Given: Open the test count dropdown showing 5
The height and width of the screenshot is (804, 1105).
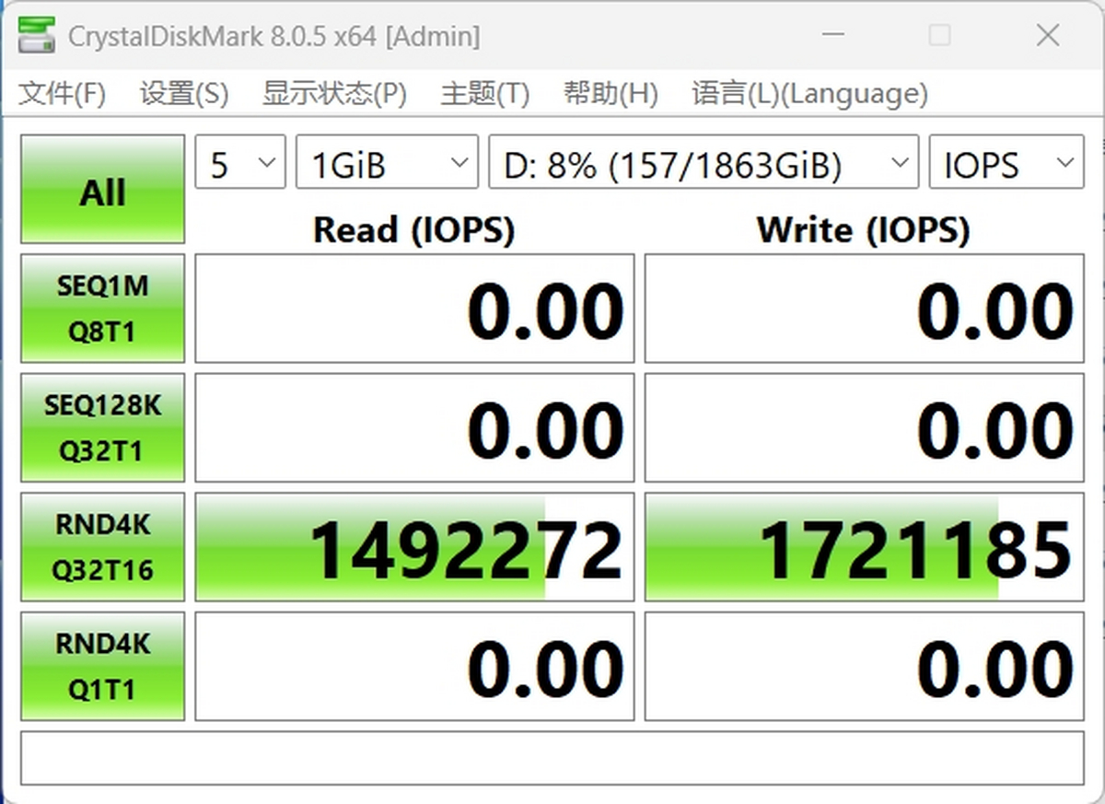Looking at the screenshot, I should coord(239,163).
